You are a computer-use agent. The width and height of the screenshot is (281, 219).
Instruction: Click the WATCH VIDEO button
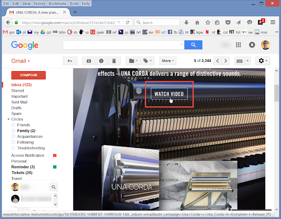[x=169, y=93]
